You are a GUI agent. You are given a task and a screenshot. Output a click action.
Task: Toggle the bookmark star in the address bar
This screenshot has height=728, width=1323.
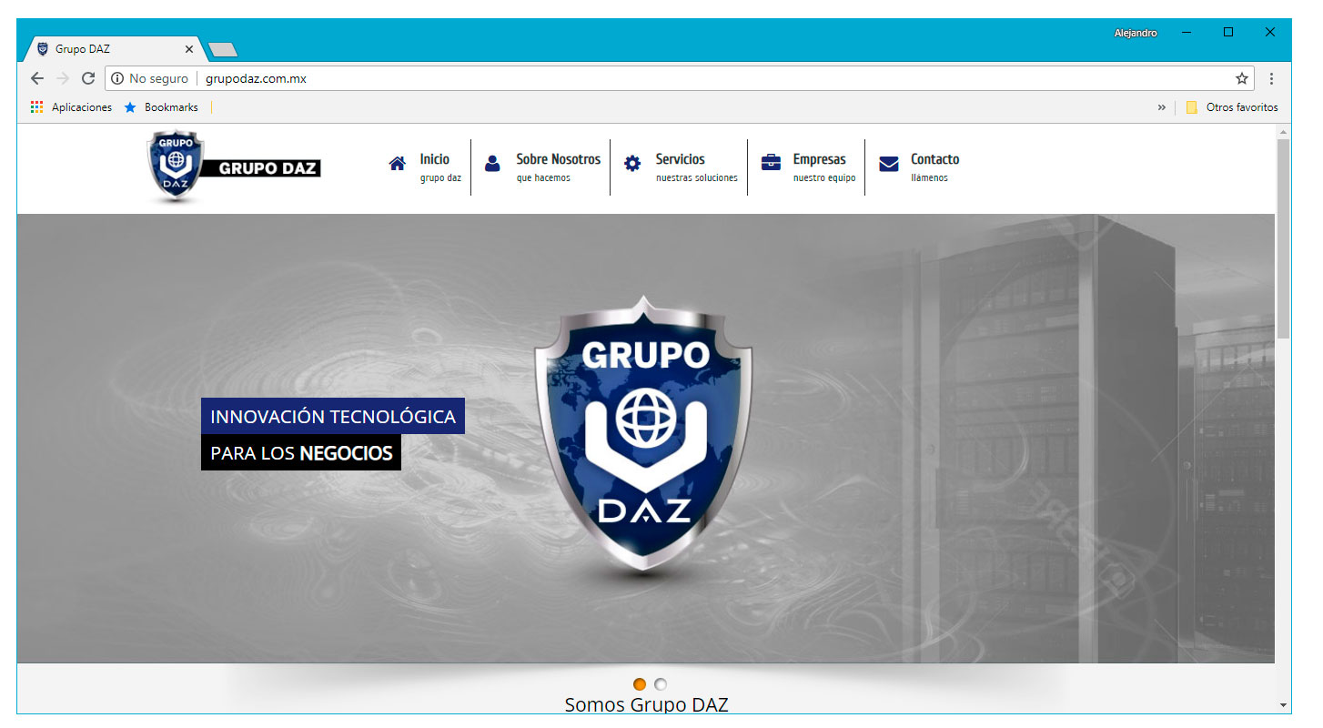[x=1241, y=78]
